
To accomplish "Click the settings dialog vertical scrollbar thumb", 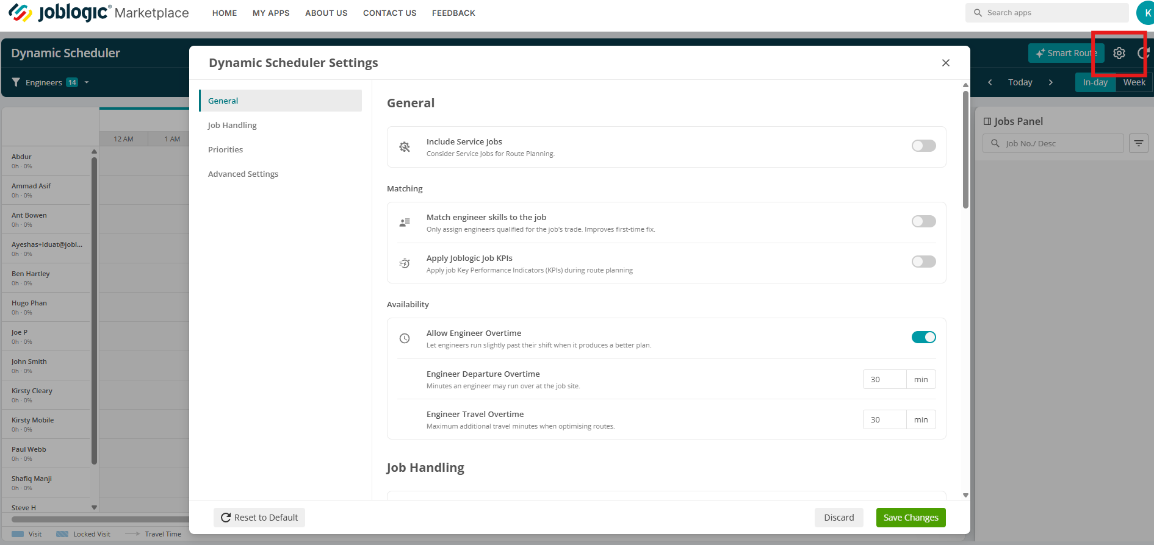I will coord(965,149).
